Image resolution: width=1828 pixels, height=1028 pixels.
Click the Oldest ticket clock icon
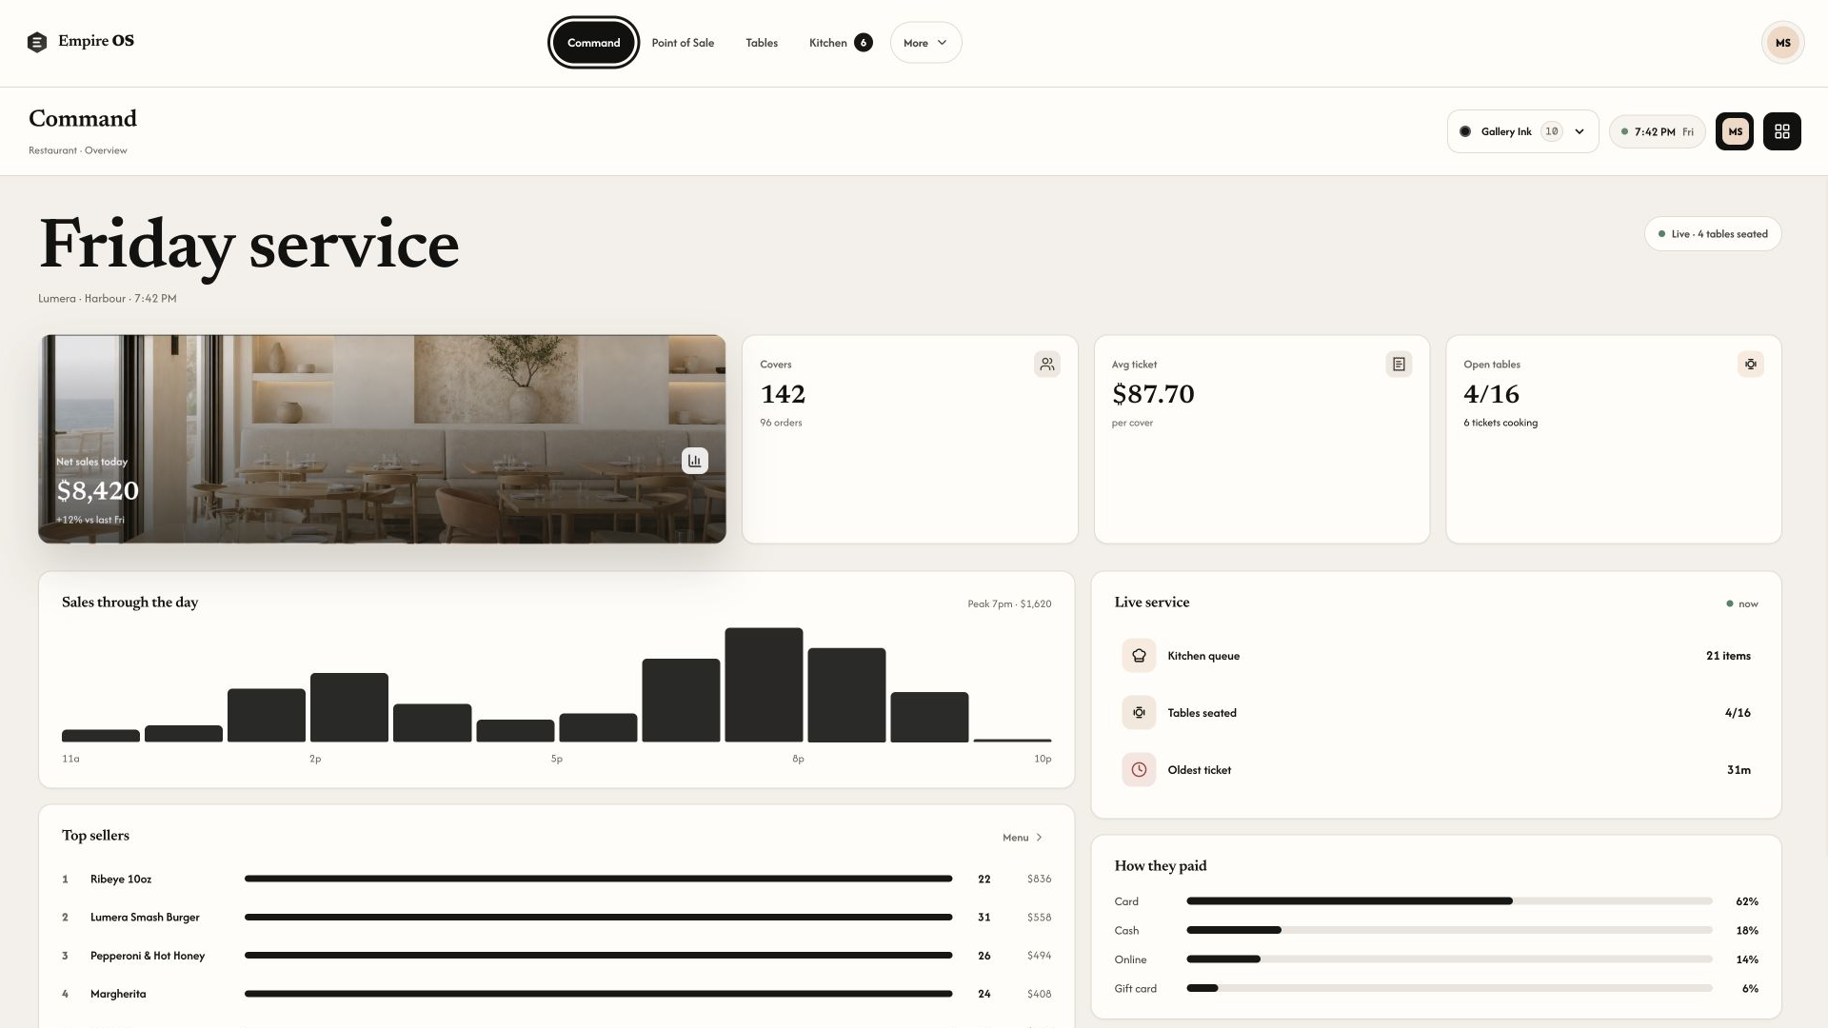(1139, 770)
